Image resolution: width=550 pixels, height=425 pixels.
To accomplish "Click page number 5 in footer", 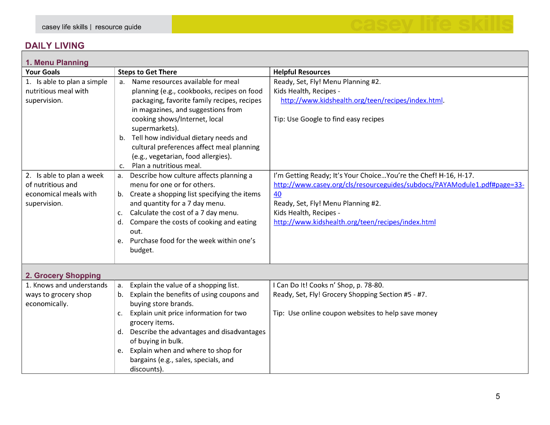I will click(x=498, y=396).
